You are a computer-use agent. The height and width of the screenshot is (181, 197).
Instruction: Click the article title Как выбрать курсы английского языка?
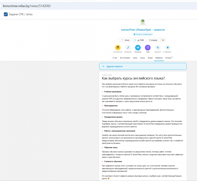tap(133, 78)
